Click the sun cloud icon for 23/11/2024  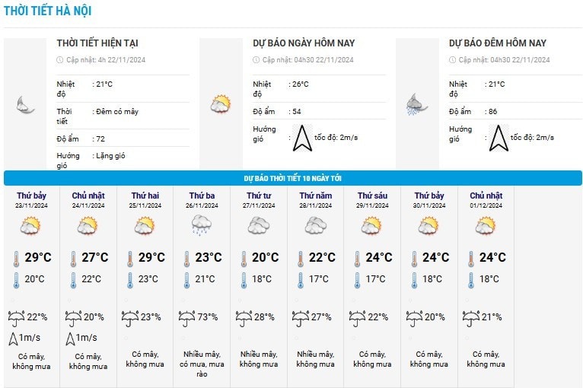30,226
